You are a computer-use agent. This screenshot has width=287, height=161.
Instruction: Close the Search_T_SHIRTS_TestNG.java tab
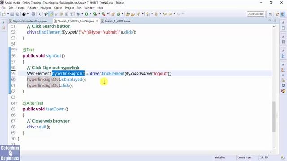tap(97, 21)
